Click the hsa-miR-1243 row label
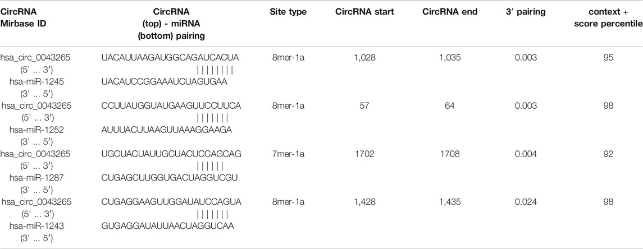Image resolution: width=643 pixels, height=249 pixels. pos(37,225)
